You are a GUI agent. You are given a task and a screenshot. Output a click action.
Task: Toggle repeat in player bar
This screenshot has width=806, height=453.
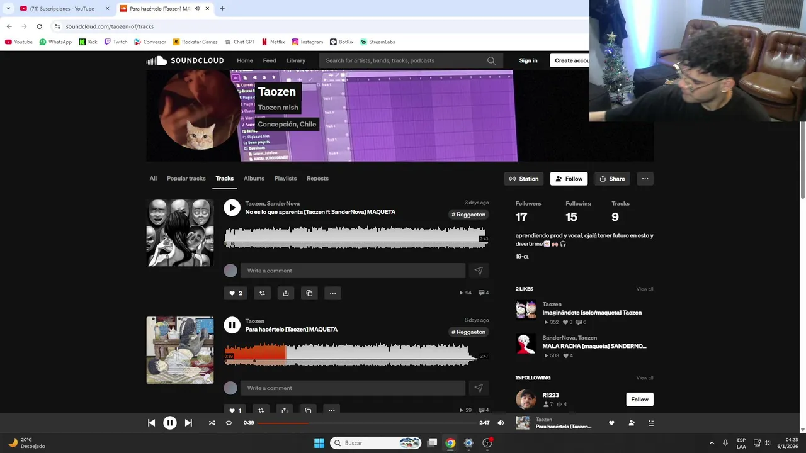click(229, 423)
